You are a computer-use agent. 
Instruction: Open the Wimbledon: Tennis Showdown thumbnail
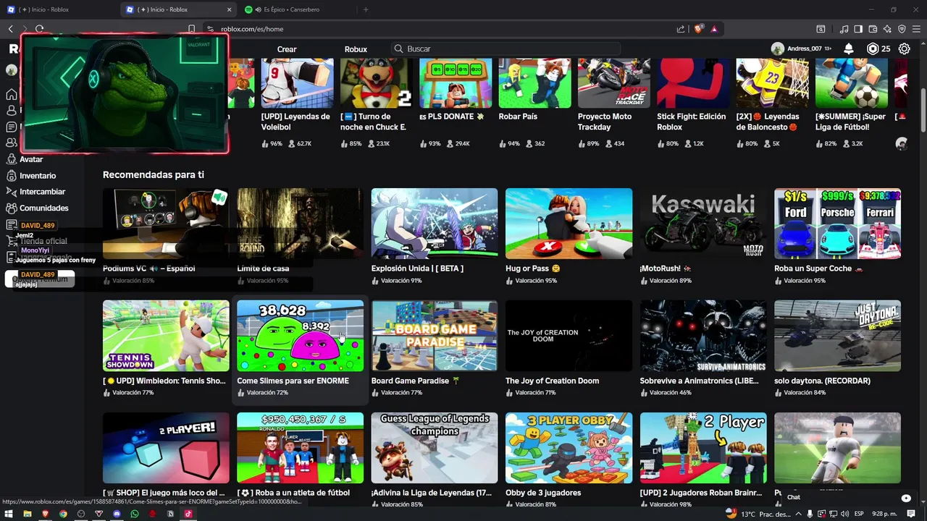(x=166, y=336)
